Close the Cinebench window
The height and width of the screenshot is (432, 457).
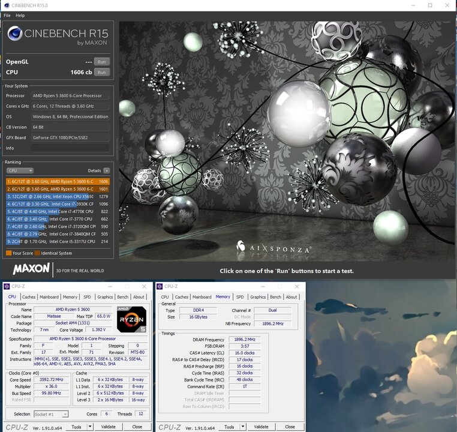tap(447, 5)
